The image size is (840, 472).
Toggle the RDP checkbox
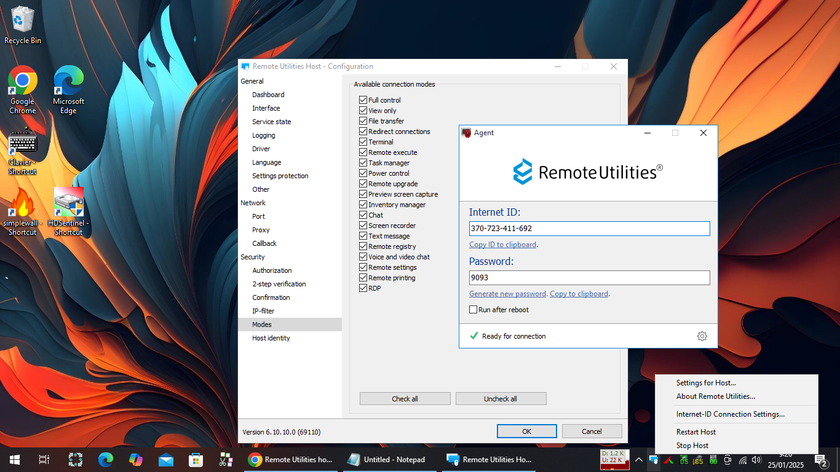pyautogui.click(x=363, y=288)
